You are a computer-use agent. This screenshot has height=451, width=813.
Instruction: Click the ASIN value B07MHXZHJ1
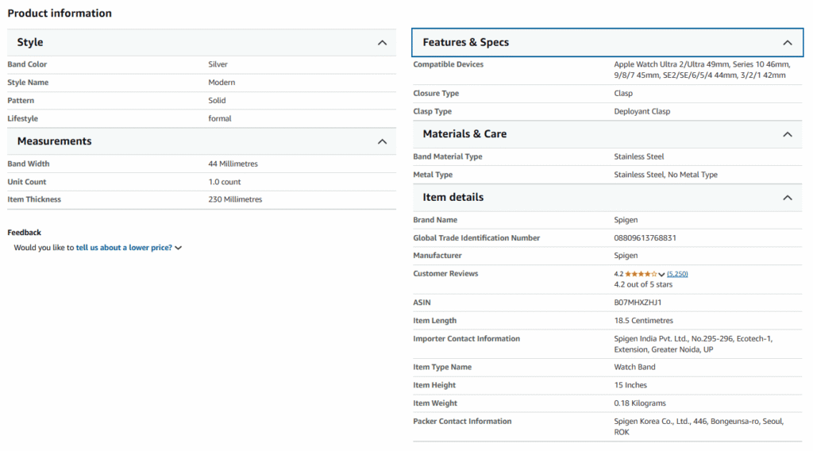[x=638, y=303]
